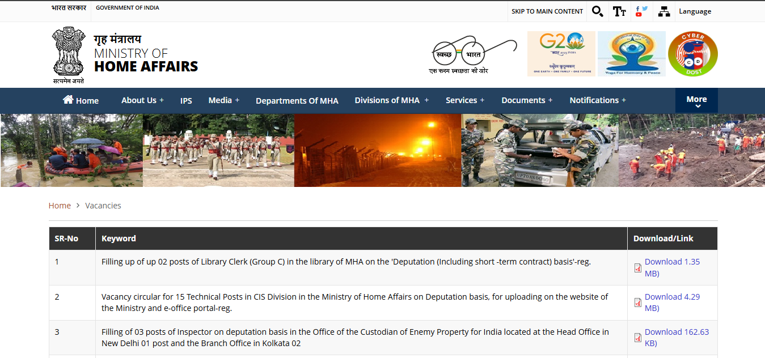Click the text size adjustment icon

pyautogui.click(x=619, y=11)
